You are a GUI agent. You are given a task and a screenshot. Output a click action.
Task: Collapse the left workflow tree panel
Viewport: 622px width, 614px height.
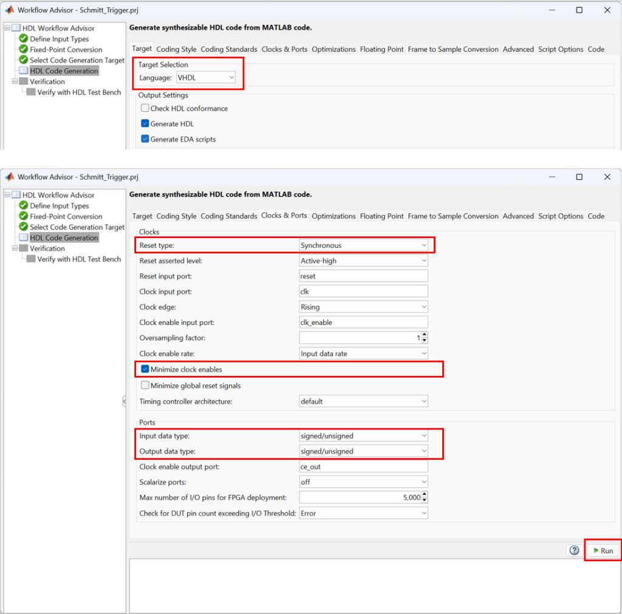coord(125,401)
